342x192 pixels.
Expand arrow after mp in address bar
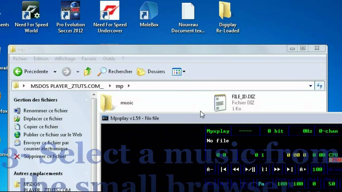coord(129,86)
